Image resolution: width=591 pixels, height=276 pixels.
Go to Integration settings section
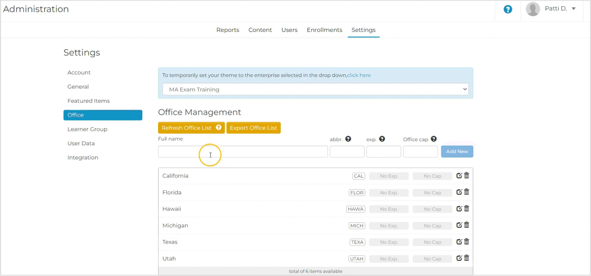83,157
